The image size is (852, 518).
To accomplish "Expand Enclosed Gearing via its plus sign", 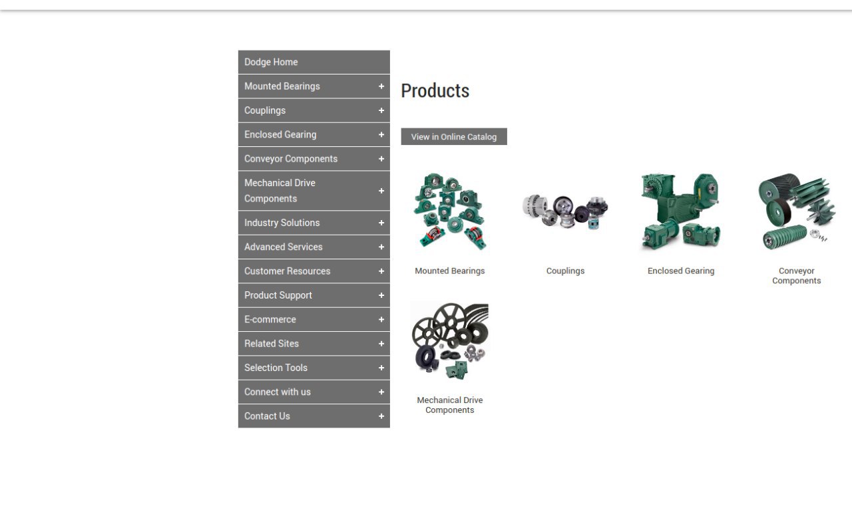I will coord(381,134).
